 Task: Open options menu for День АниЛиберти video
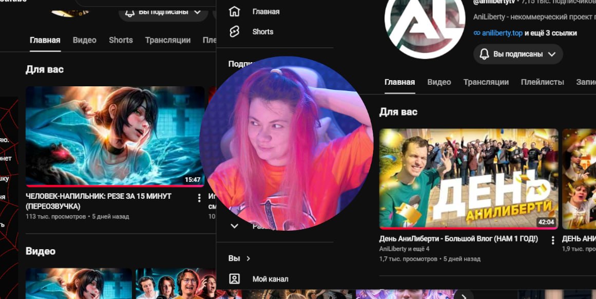point(553,240)
